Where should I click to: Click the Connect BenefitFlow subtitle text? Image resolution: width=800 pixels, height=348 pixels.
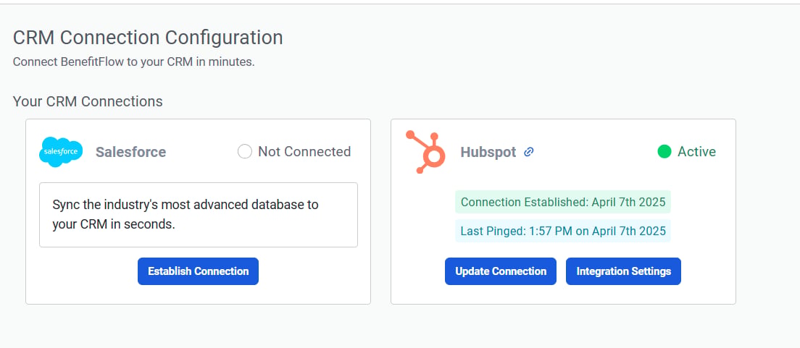(133, 62)
